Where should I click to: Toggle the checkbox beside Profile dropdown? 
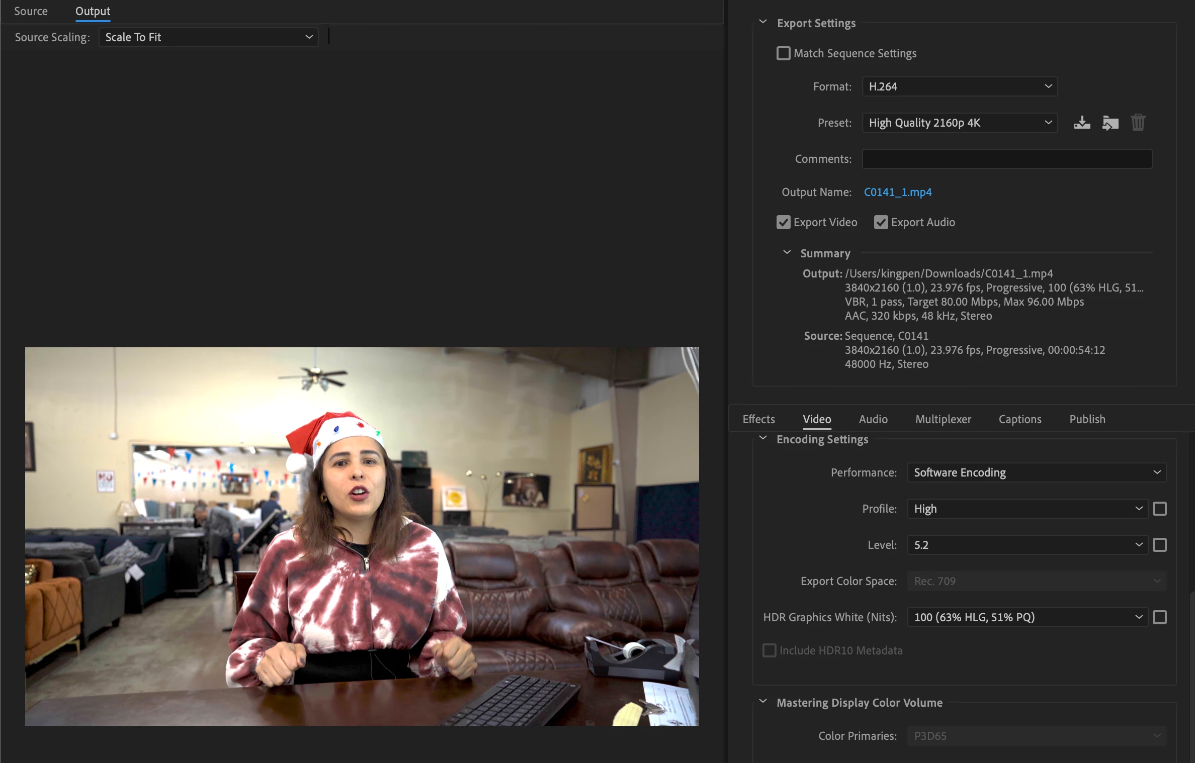click(x=1159, y=509)
